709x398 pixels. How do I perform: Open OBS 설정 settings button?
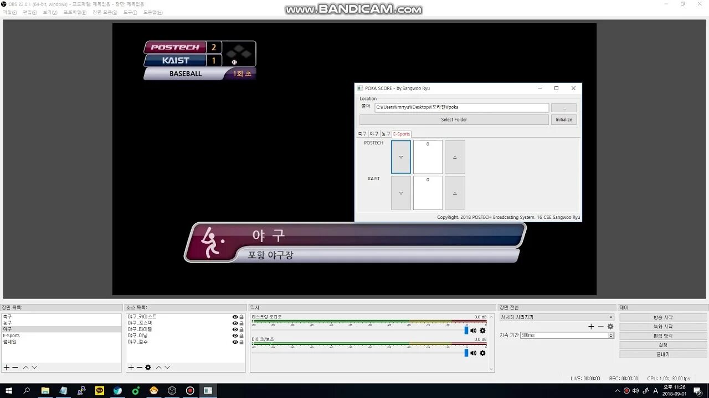click(x=663, y=345)
